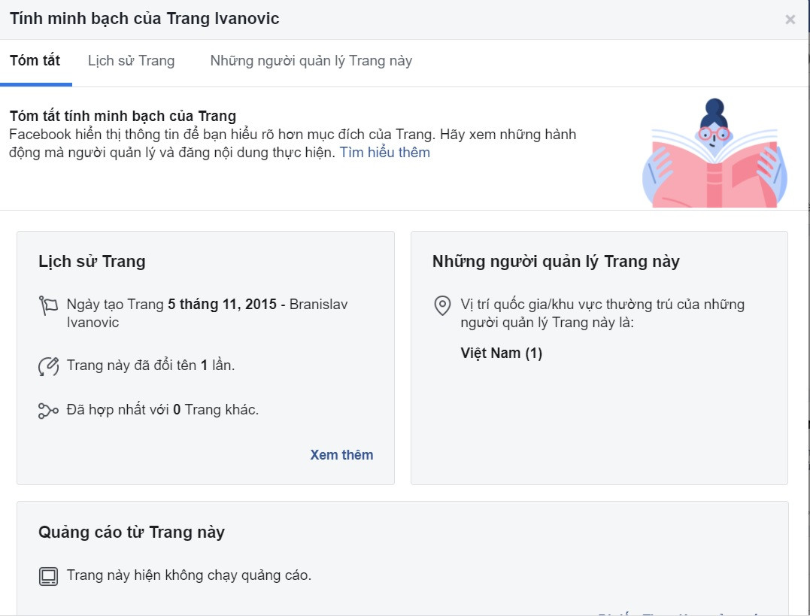Click the reading woman illustration
This screenshot has width=810, height=616.
(714, 154)
